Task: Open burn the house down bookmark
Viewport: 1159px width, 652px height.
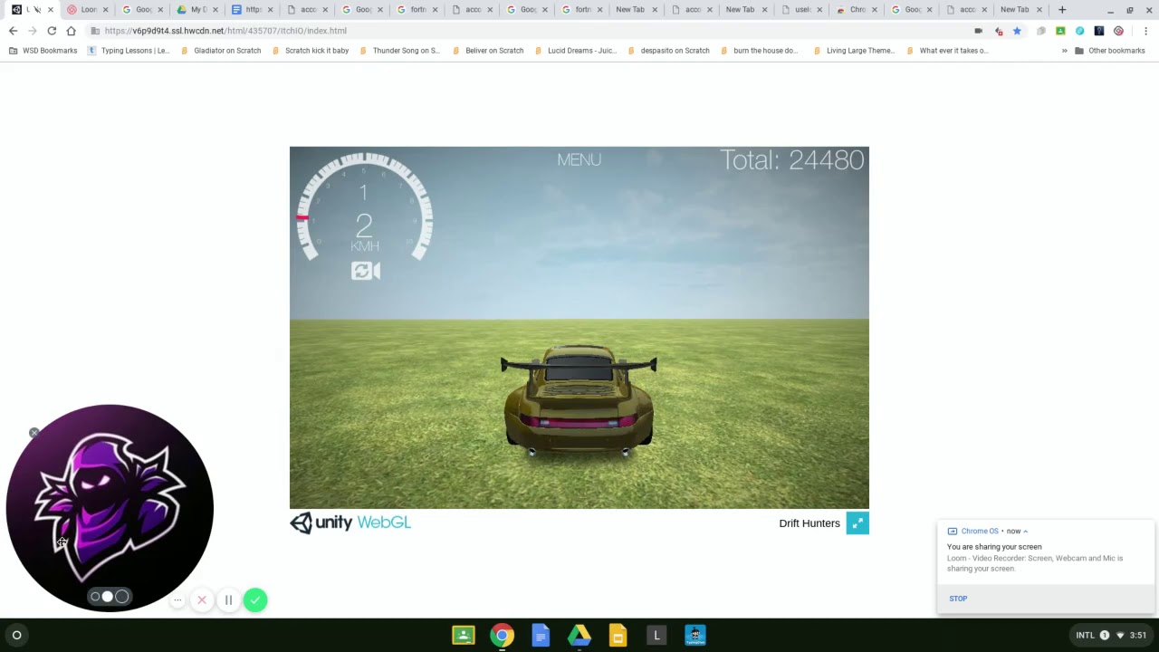Action: coord(759,51)
